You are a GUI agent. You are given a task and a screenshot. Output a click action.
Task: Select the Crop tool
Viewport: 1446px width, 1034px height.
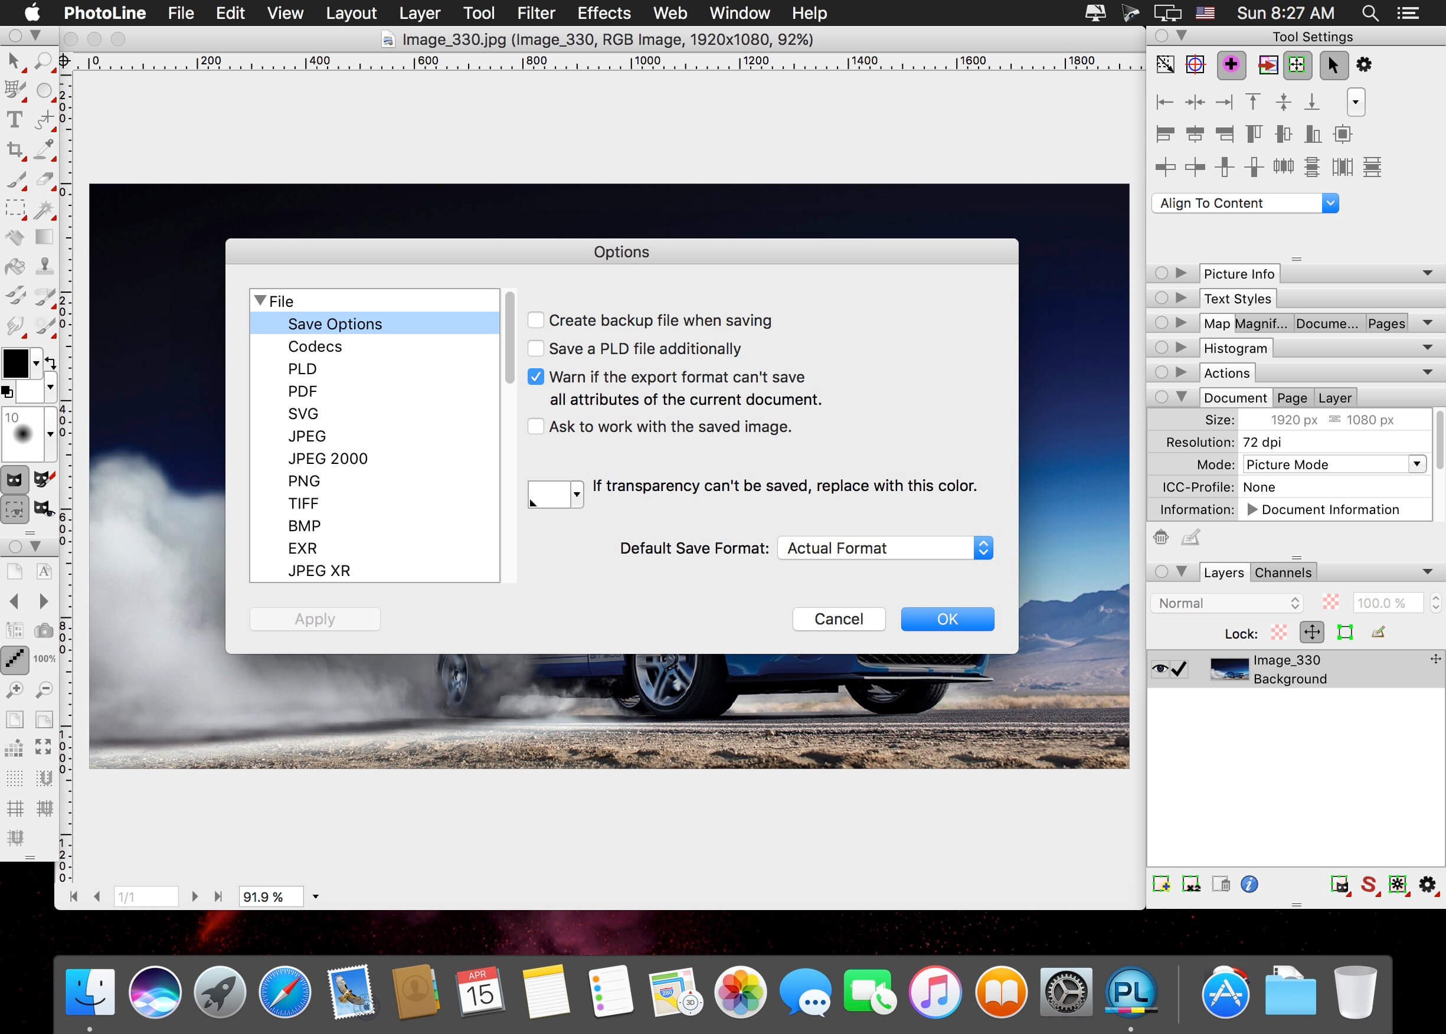pos(14,150)
